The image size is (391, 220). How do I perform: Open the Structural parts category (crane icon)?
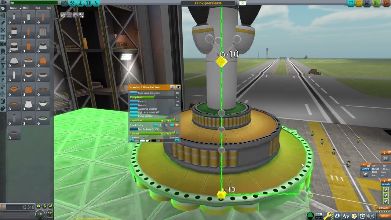pos(3,37)
